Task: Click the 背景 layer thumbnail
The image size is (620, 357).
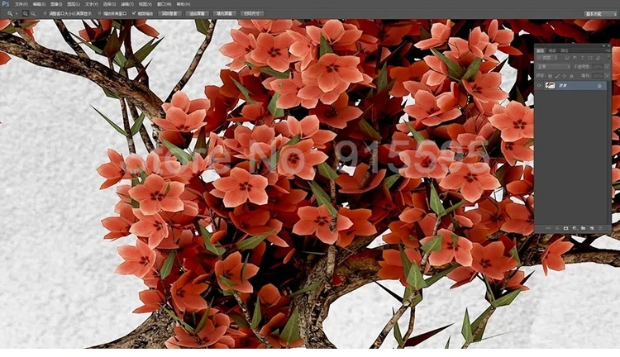Action: pos(550,85)
